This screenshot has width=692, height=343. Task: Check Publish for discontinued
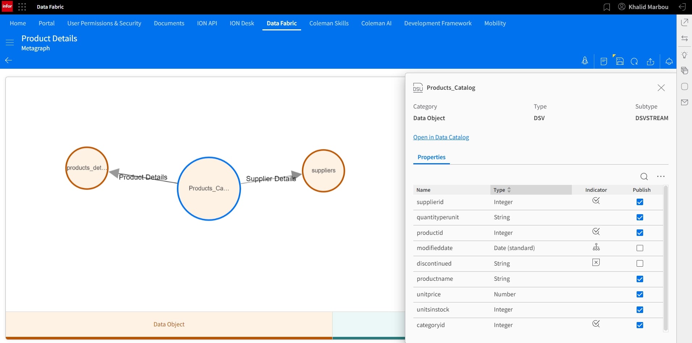tap(640, 263)
